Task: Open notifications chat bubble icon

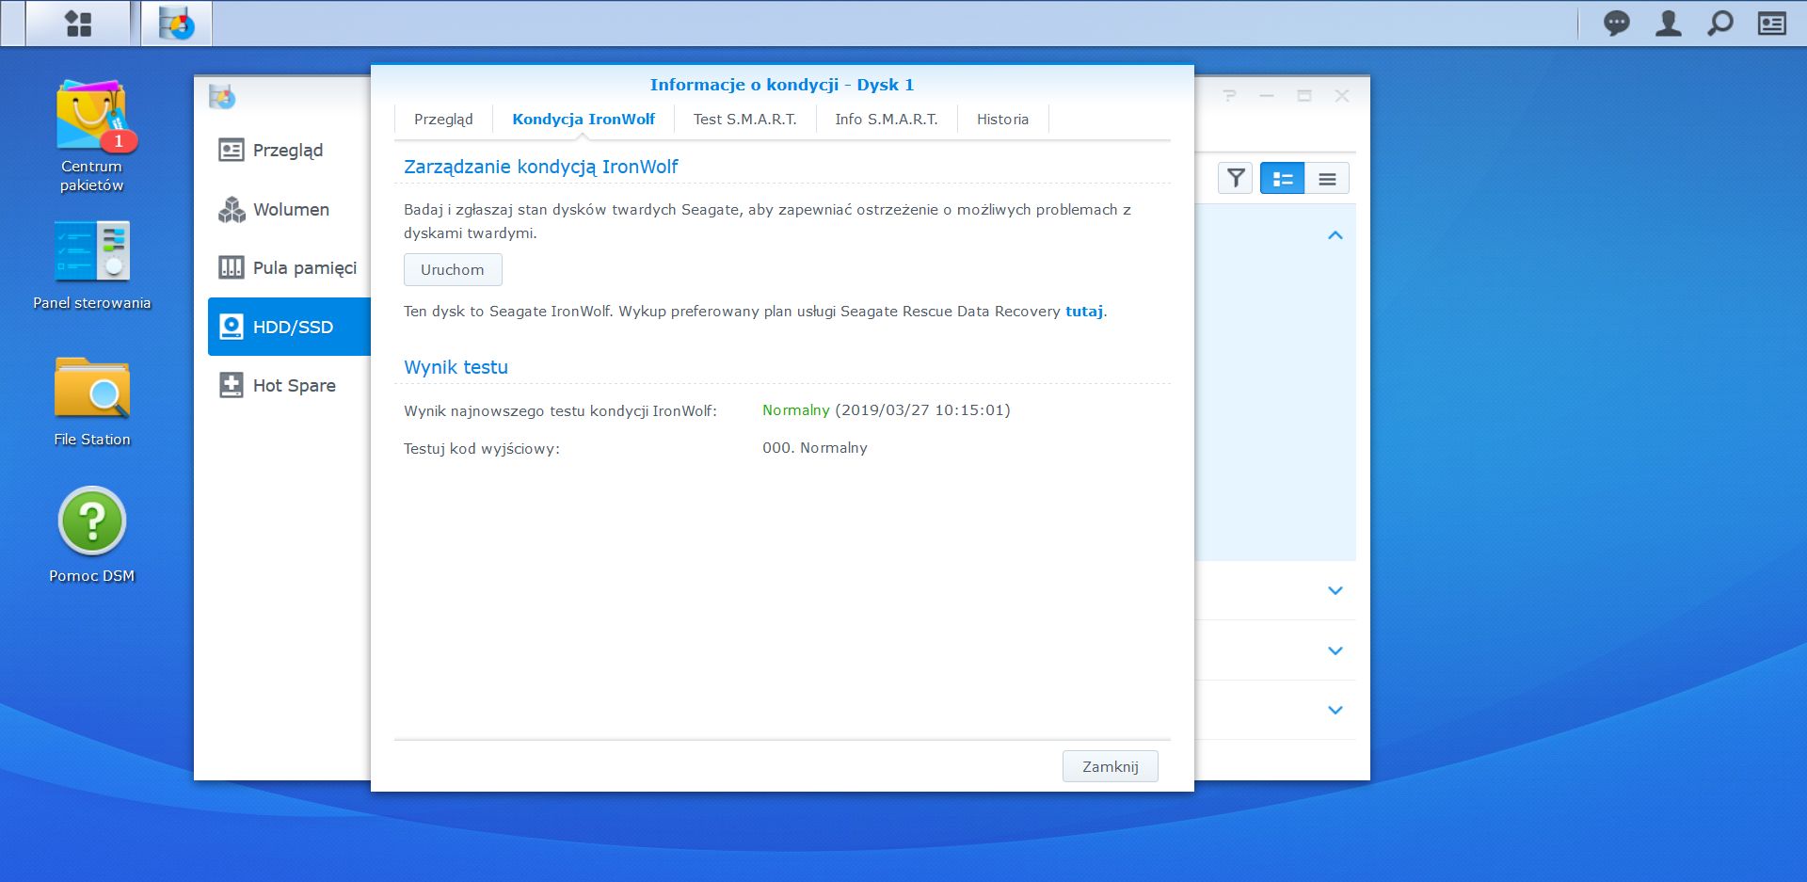Action: (1617, 24)
